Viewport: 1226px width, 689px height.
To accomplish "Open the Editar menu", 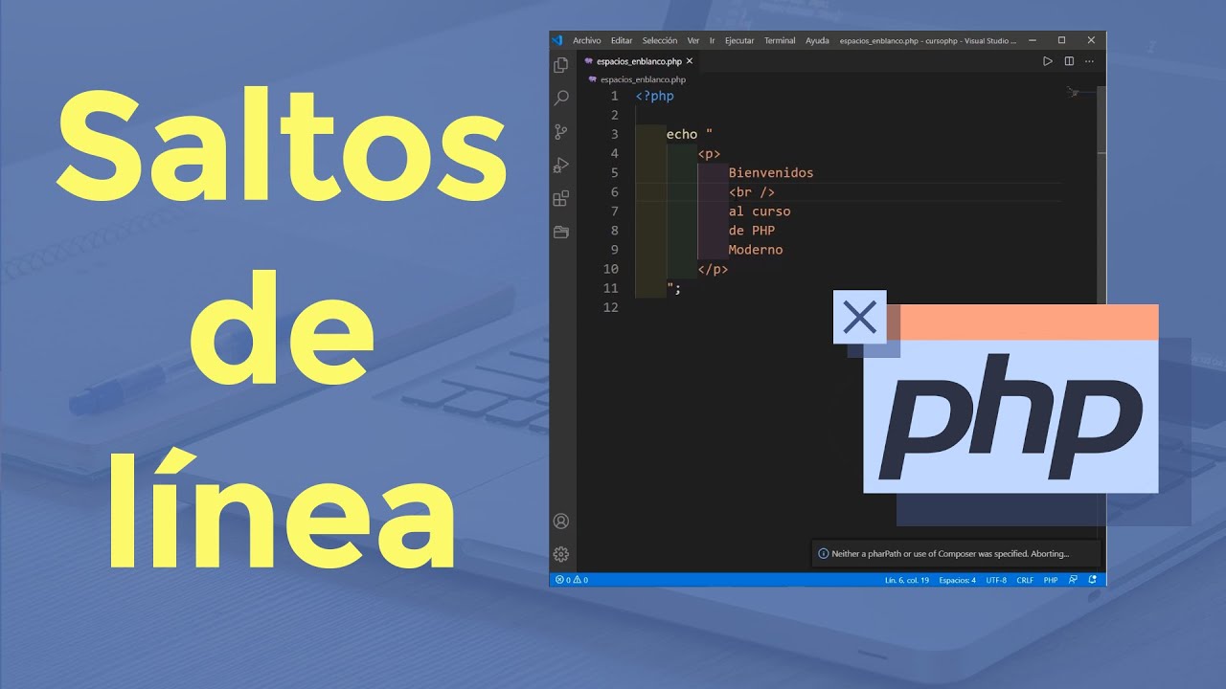I will (622, 41).
